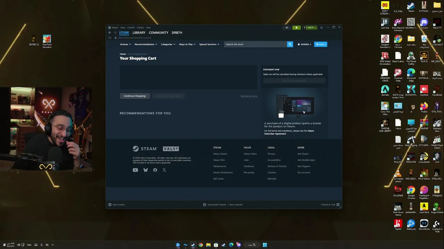Open Downloads Paused status
The width and height of the screenshot is (444, 249).
tap(223, 205)
